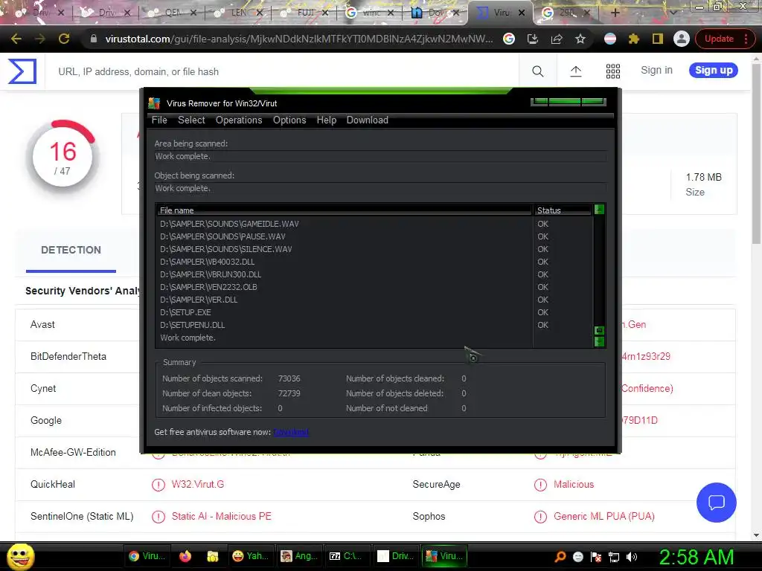Click the VirusTotal upload file icon
The image size is (762, 571).
click(575, 71)
